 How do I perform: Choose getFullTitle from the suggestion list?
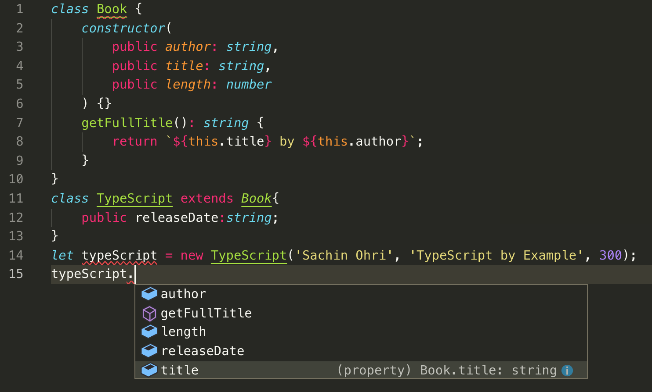point(361,313)
